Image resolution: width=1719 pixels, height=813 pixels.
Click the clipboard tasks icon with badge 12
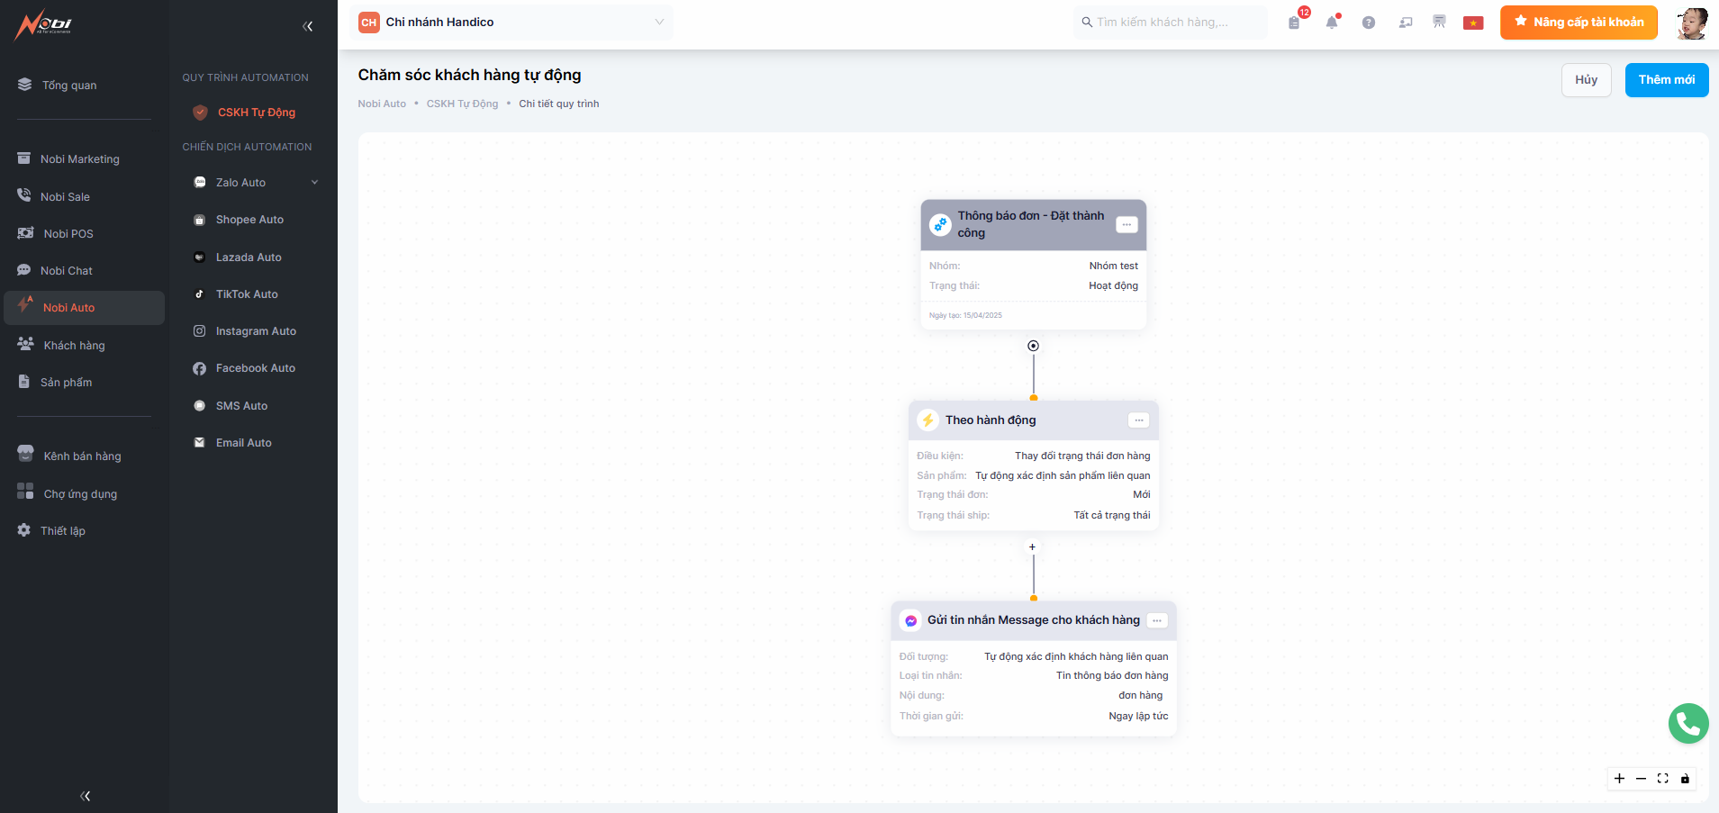point(1294,23)
